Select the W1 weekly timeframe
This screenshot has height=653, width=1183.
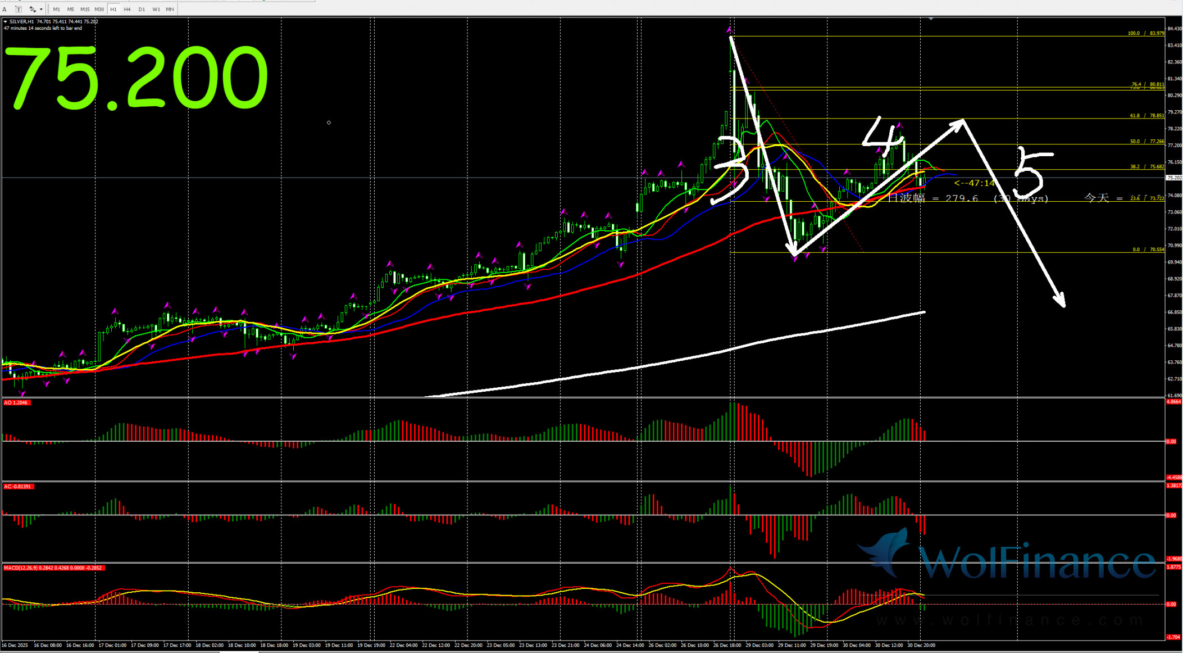point(156,9)
